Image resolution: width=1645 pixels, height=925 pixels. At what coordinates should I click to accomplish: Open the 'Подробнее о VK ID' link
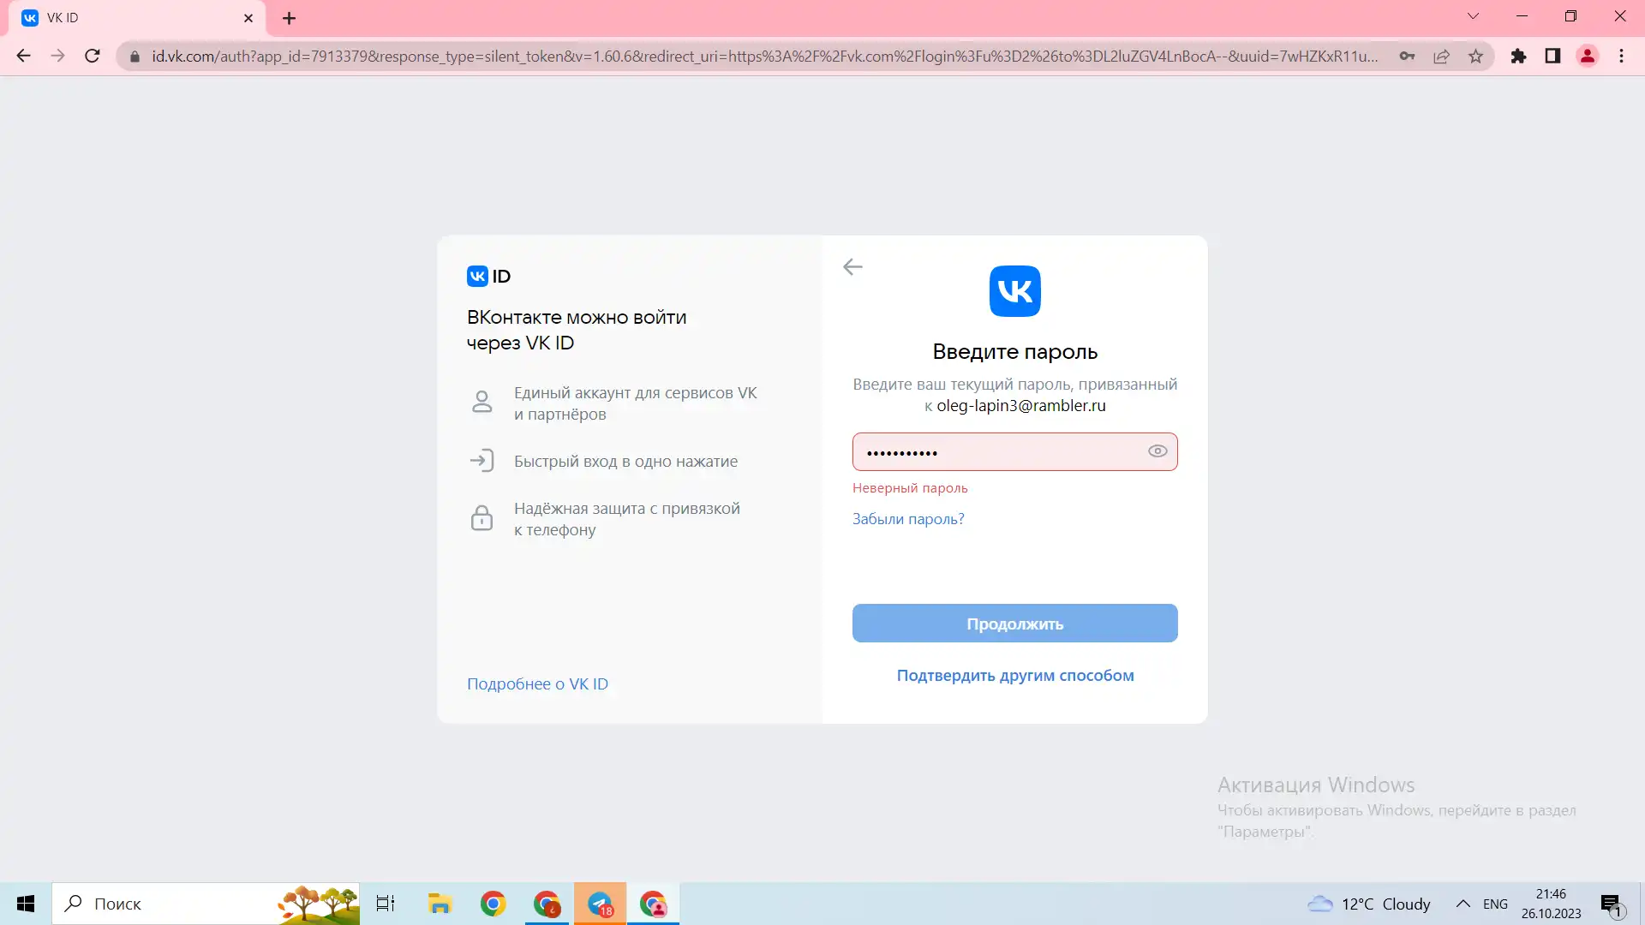coord(537,684)
